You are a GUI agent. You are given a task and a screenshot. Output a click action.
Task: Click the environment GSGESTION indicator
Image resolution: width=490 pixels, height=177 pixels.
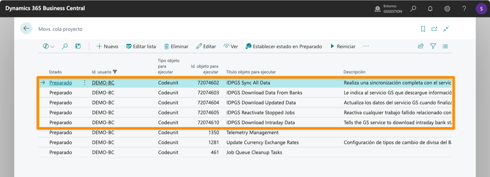click(x=388, y=9)
